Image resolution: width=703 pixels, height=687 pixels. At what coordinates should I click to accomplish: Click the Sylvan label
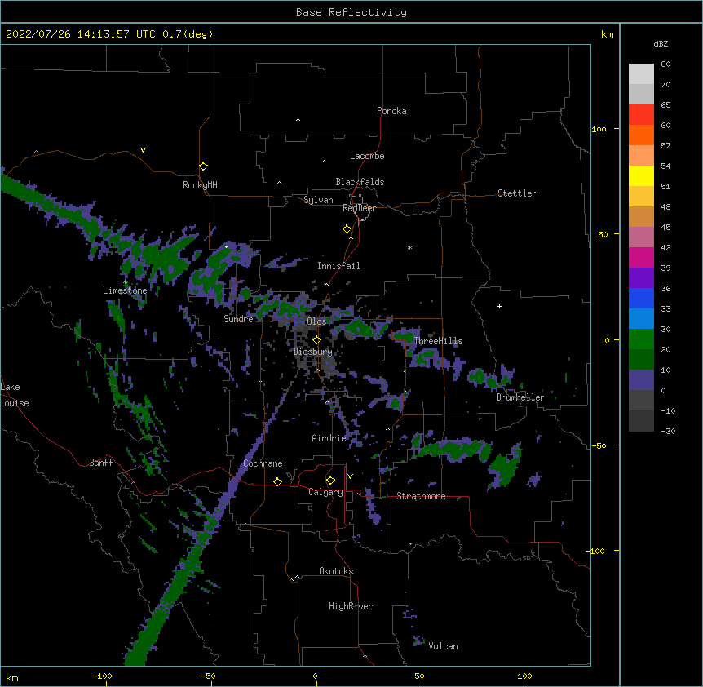[318, 200]
